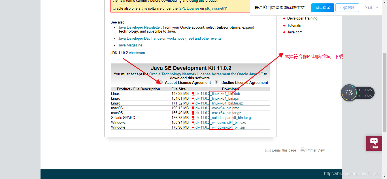Open Java.com sidebar link
Screen dimensions: 387x179
pyautogui.click(x=295, y=32)
